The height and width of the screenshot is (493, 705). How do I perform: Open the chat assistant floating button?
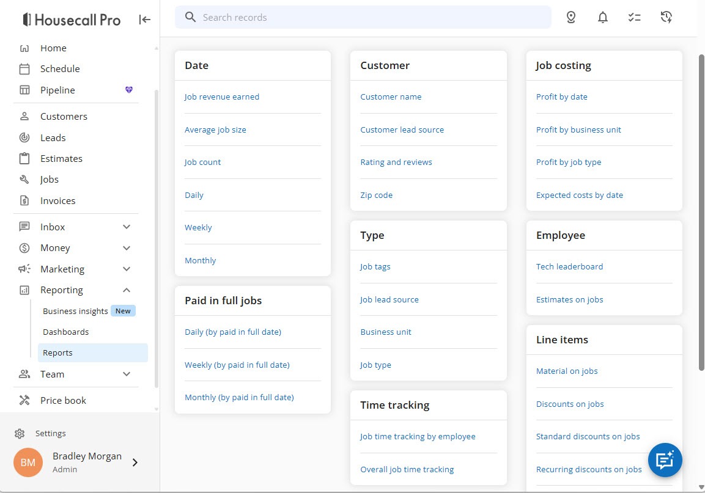(665, 460)
